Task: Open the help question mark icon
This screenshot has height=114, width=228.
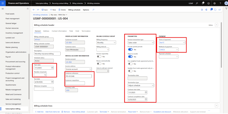Action: [x=220, y=3]
